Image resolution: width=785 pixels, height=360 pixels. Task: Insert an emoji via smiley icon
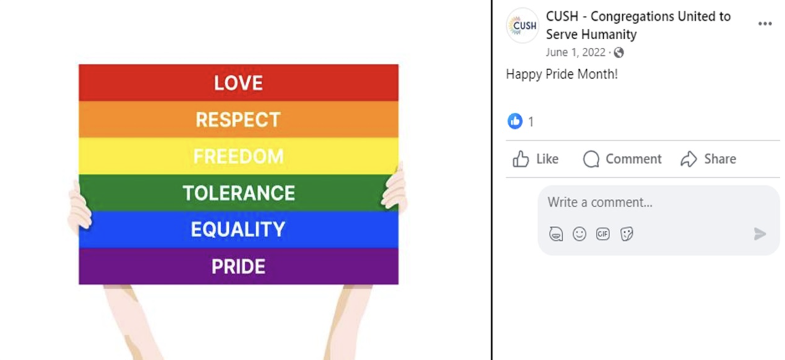[x=579, y=234]
